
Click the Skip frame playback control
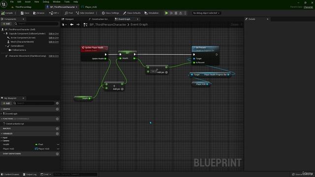click(171, 13)
